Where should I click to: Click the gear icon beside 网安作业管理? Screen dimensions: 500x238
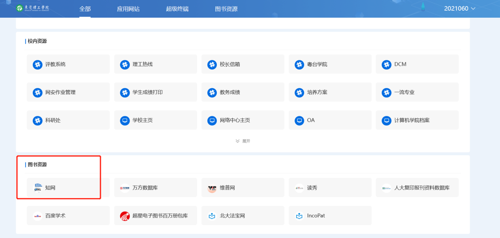coord(37,92)
